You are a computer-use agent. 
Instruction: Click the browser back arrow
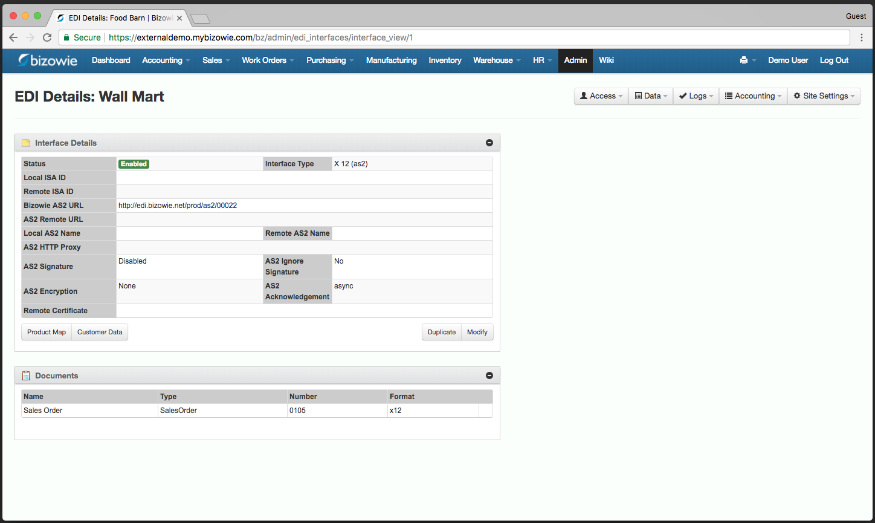[13, 37]
